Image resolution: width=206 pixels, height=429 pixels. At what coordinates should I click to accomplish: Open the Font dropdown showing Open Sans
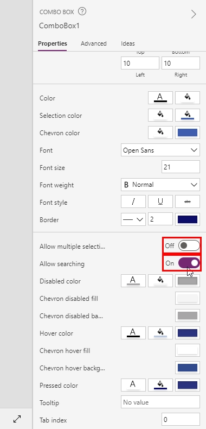pos(160,150)
